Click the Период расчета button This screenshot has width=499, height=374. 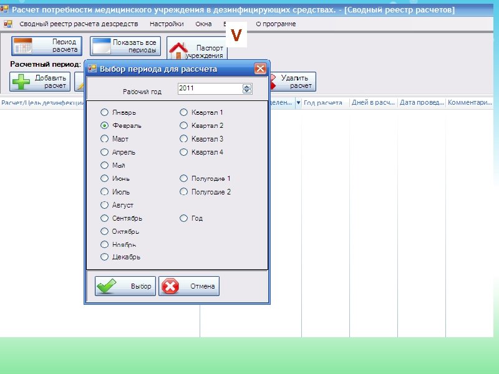click(47, 46)
